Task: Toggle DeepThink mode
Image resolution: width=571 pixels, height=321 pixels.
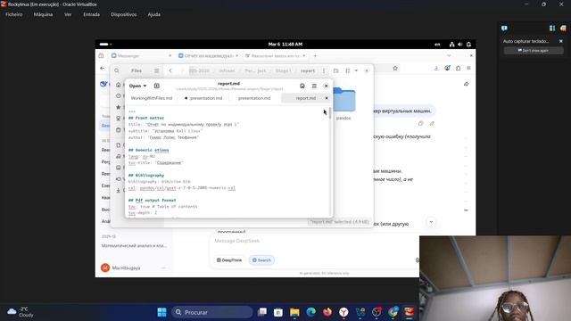Action: (229, 260)
